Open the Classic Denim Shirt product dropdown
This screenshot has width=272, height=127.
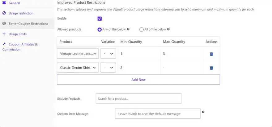78,67
